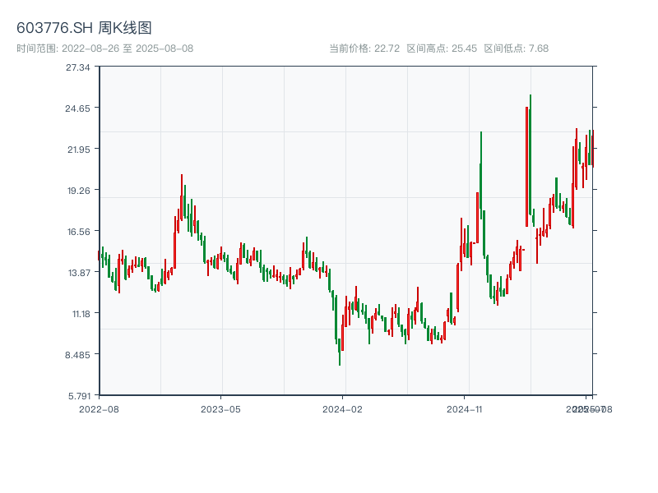Click the 24.65 y-axis price label
Viewport: 658px width, 493px height.
coord(78,108)
